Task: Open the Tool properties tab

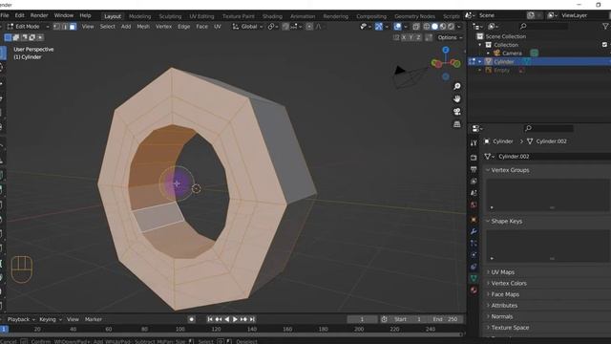Action: [x=474, y=143]
